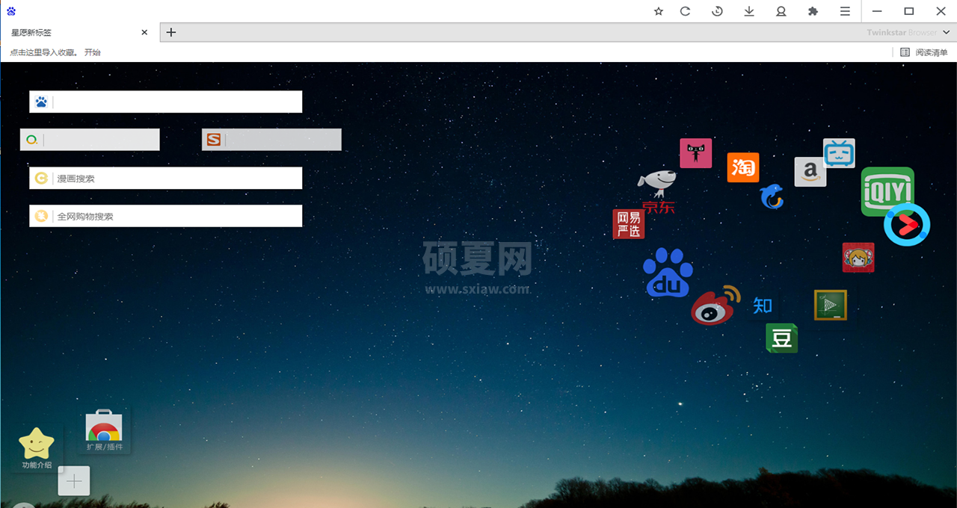Focus the 360 search input field
The image size is (957, 508).
90,140
